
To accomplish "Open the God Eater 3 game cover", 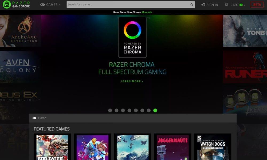I will tap(52, 147).
